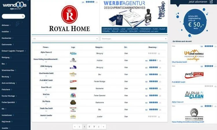Select the Fenster Montage sidebar category
The height and width of the screenshot is (130, 217).
[x=8, y=96]
